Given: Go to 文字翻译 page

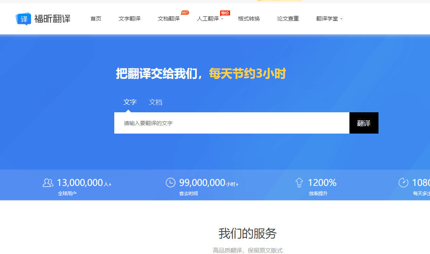Looking at the screenshot, I should click(129, 19).
